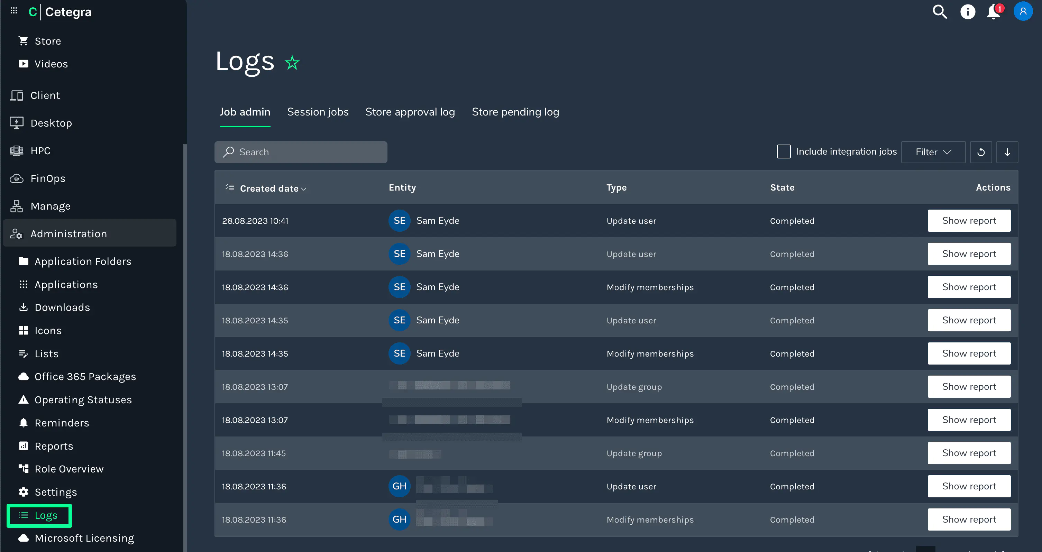
Task: Enable Include integration jobs checkbox
Action: [784, 151]
